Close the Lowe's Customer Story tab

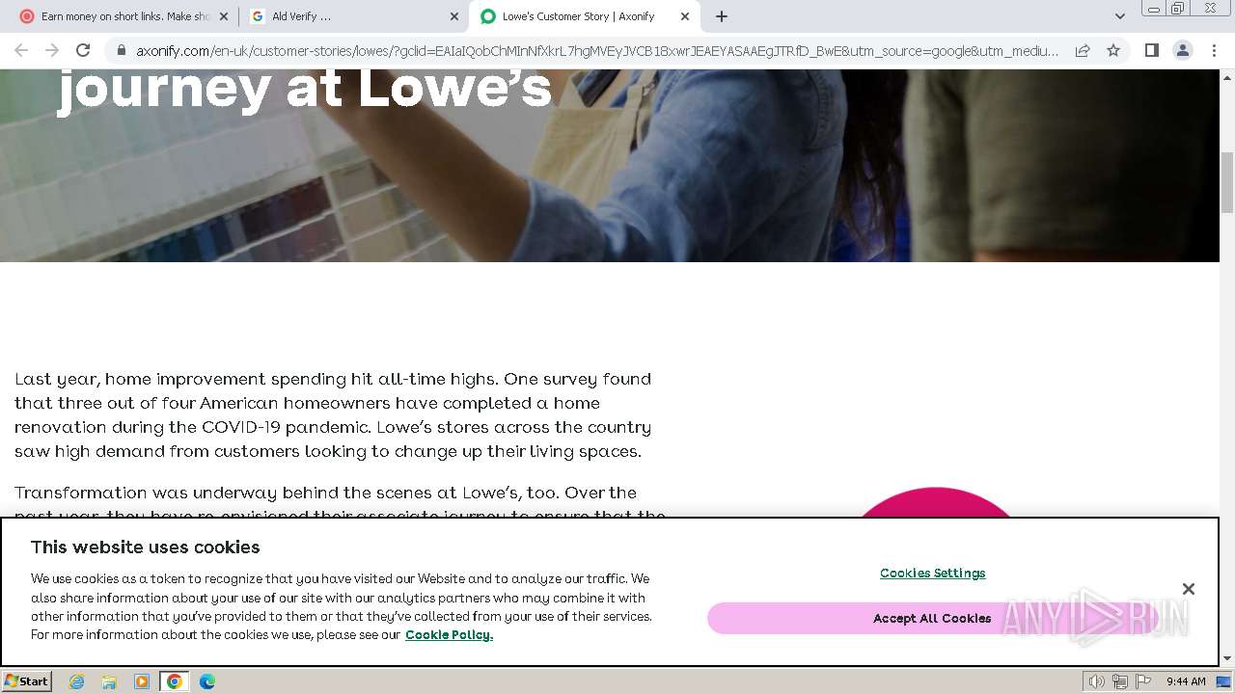click(685, 16)
